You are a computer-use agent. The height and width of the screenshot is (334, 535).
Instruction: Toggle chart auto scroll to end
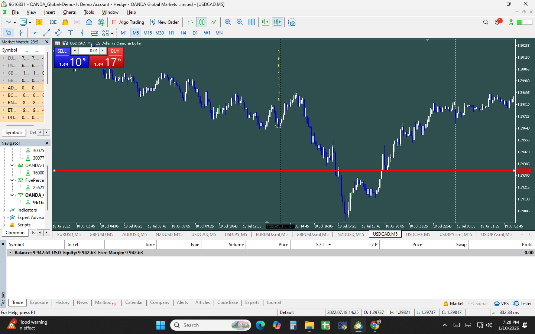265,22
